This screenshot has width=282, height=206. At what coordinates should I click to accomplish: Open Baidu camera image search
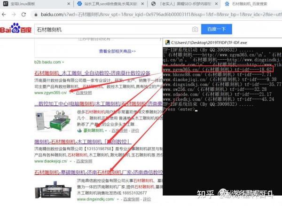195,29
